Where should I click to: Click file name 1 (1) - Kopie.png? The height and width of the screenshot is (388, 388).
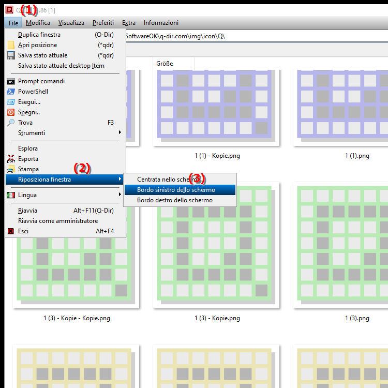point(217,156)
